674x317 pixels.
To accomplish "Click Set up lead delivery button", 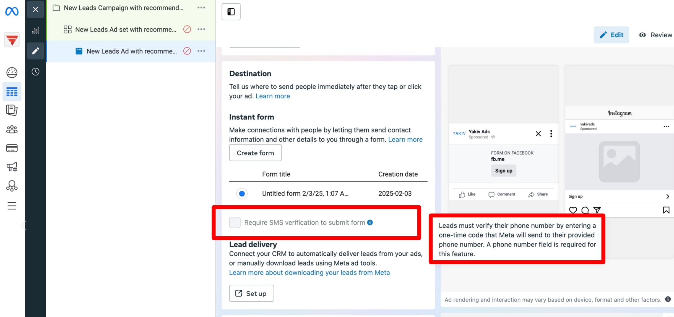I will pyautogui.click(x=251, y=293).
